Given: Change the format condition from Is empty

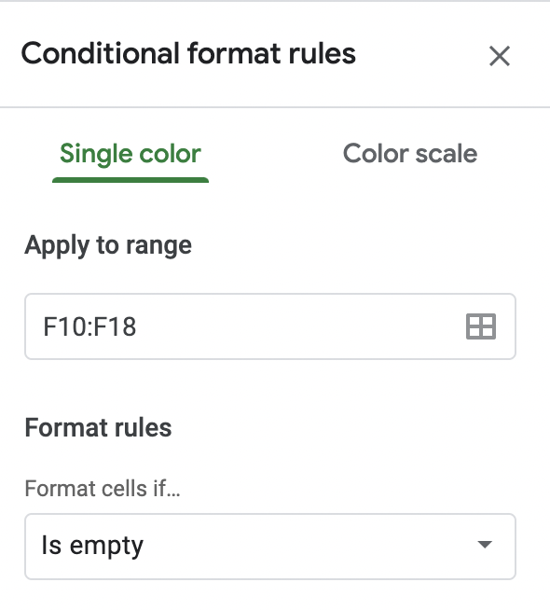Looking at the screenshot, I should 270,547.
